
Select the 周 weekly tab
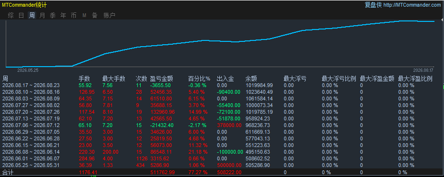pos(32,16)
